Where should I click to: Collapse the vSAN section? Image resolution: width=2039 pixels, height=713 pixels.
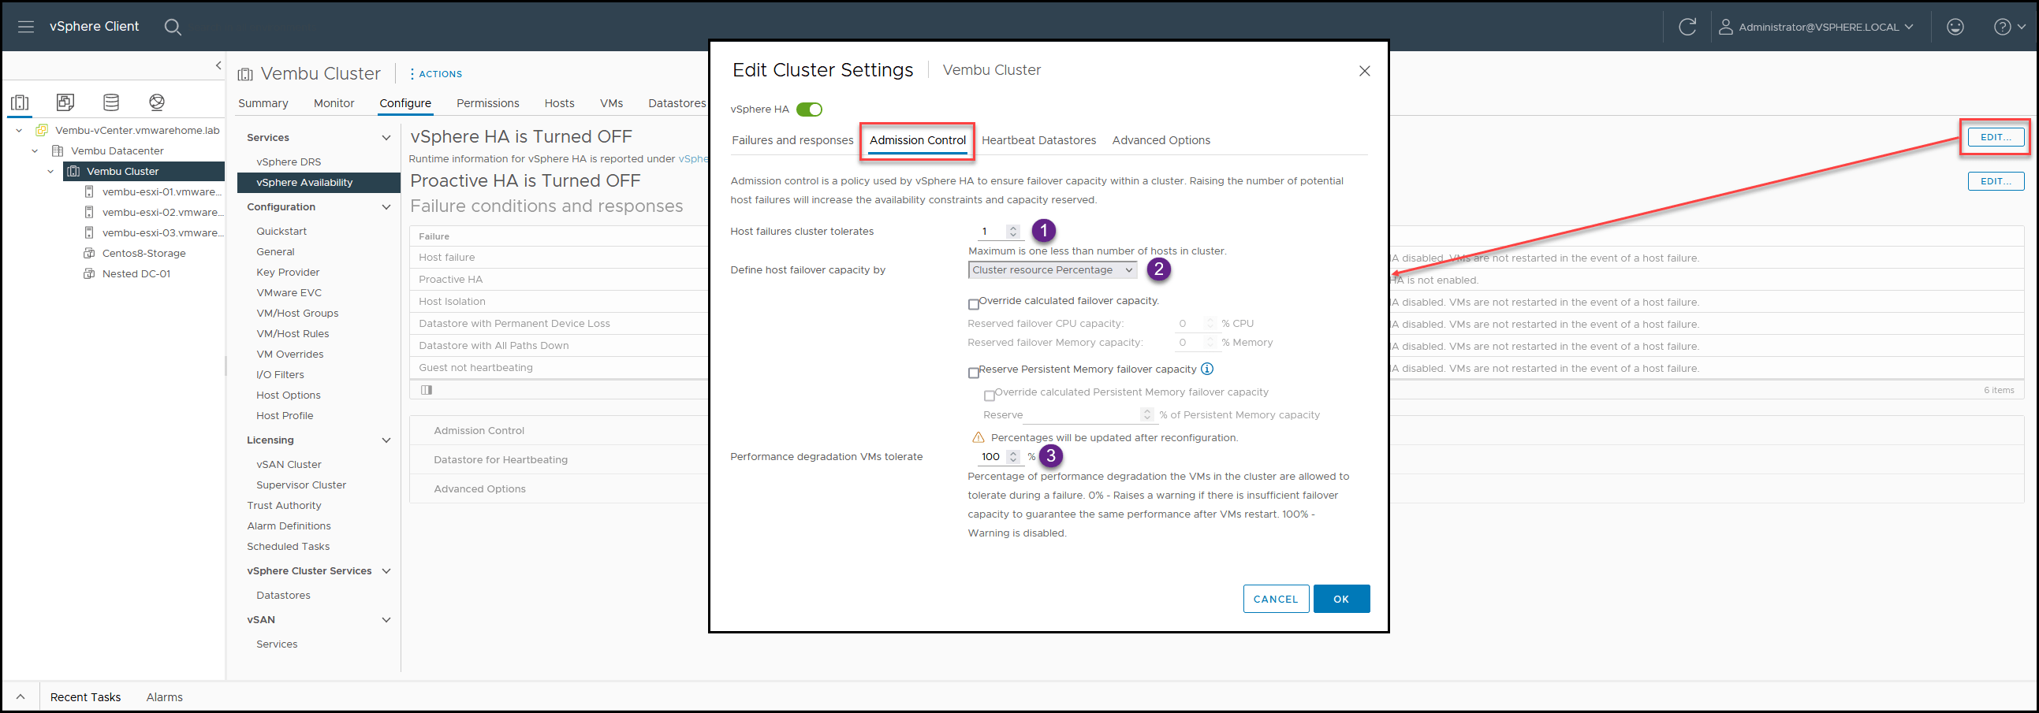pyautogui.click(x=386, y=621)
